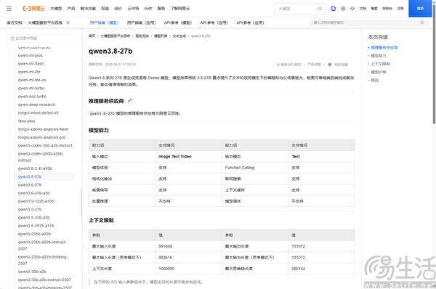Open qwen3.5-35b-a3b in the sidebar
Screen dimensions: 436x289
point(34,218)
